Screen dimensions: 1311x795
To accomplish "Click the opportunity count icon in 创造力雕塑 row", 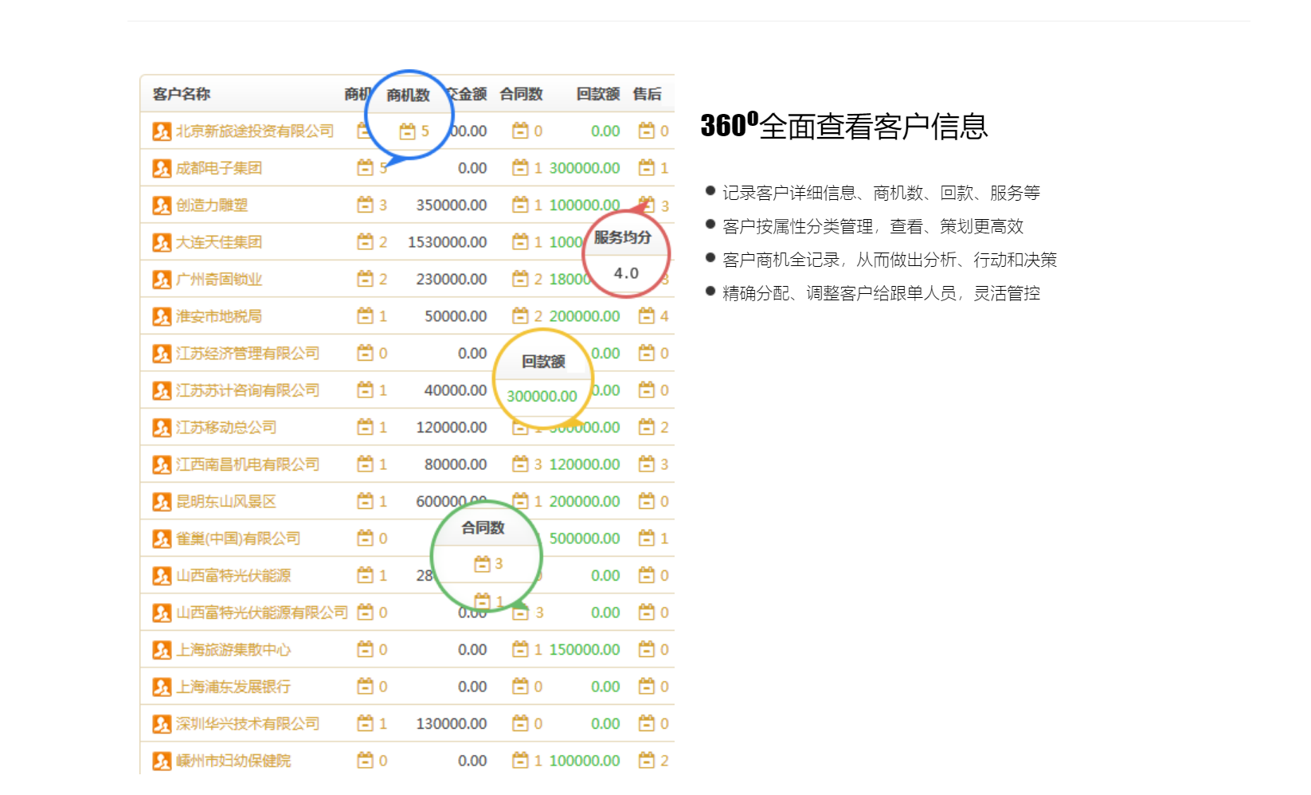I will pyautogui.click(x=365, y=206).
